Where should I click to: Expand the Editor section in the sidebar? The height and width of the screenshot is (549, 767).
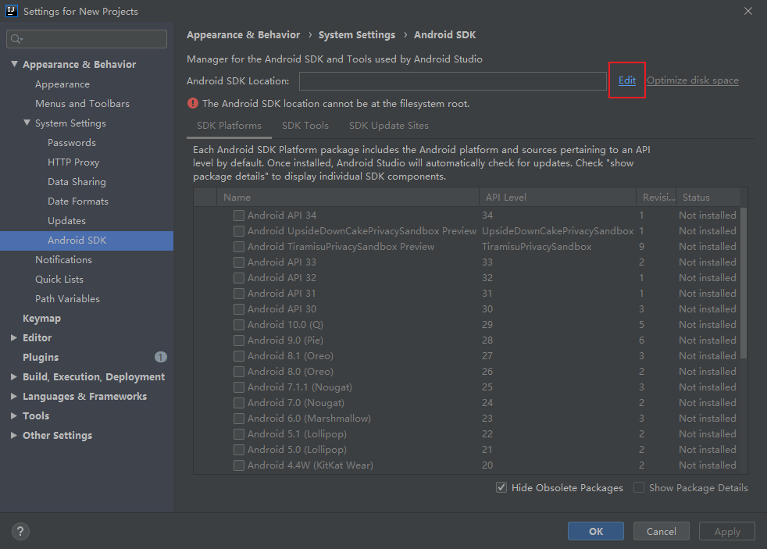tap(12, 337)
